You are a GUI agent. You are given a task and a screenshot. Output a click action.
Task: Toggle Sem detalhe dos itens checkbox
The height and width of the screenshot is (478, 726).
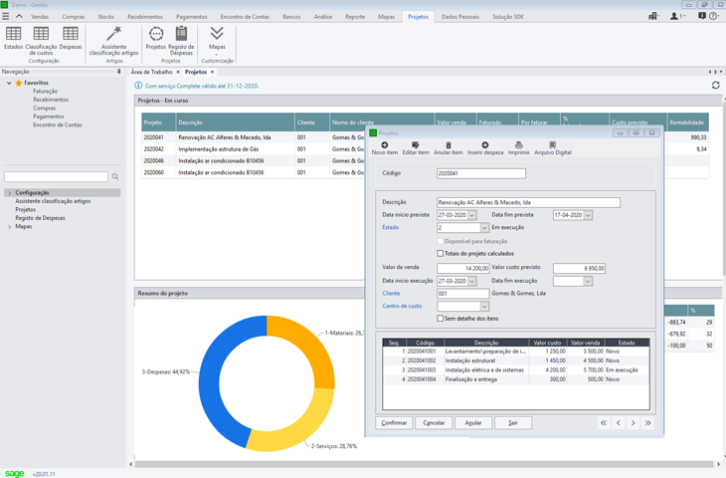[441, 319]
